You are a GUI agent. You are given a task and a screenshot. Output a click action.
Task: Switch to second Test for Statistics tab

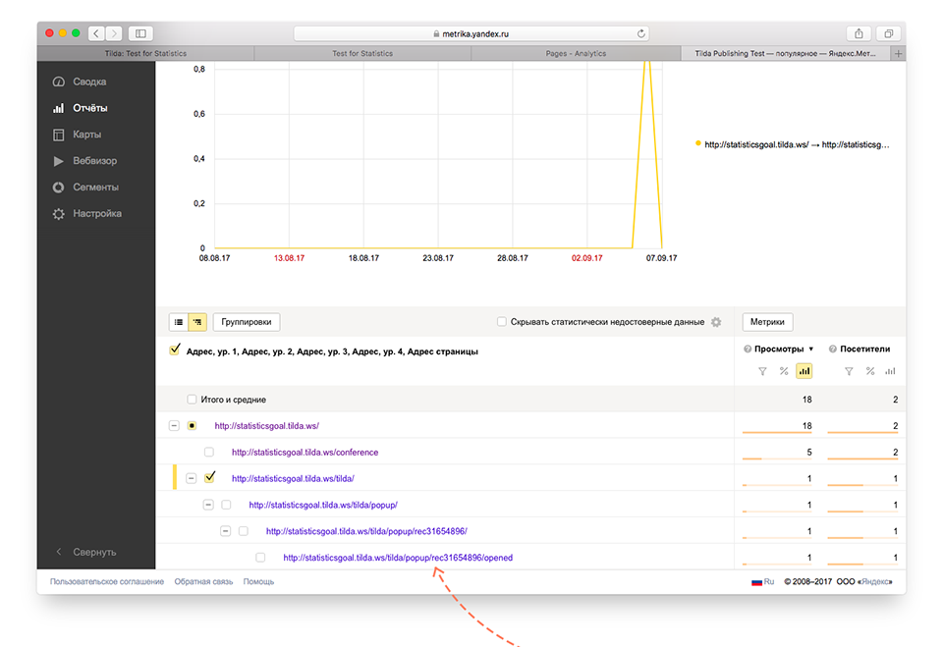(x=362, y=54)
